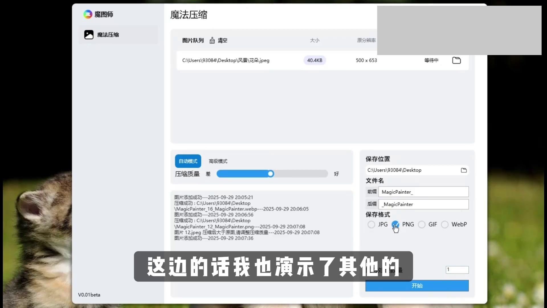Viewport: 547px width, 308px height.
Task: Click the 前缀 MagicPainter_ input field
Action: 423,192
